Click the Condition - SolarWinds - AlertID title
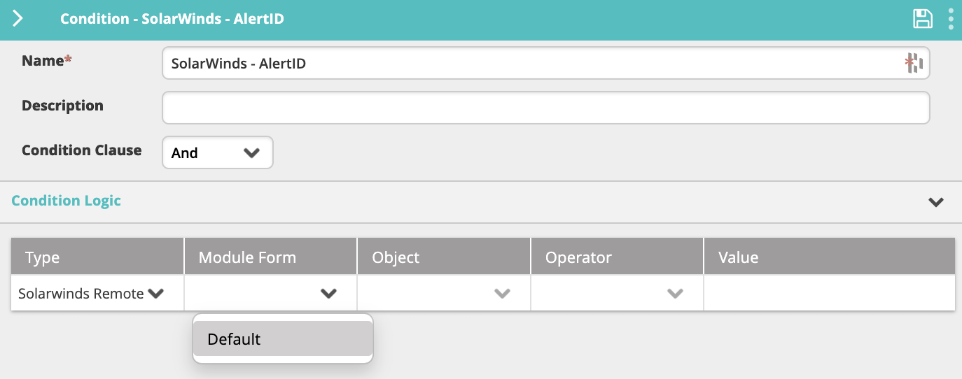This screenshot has height=379, width=962. pos(172,19)
